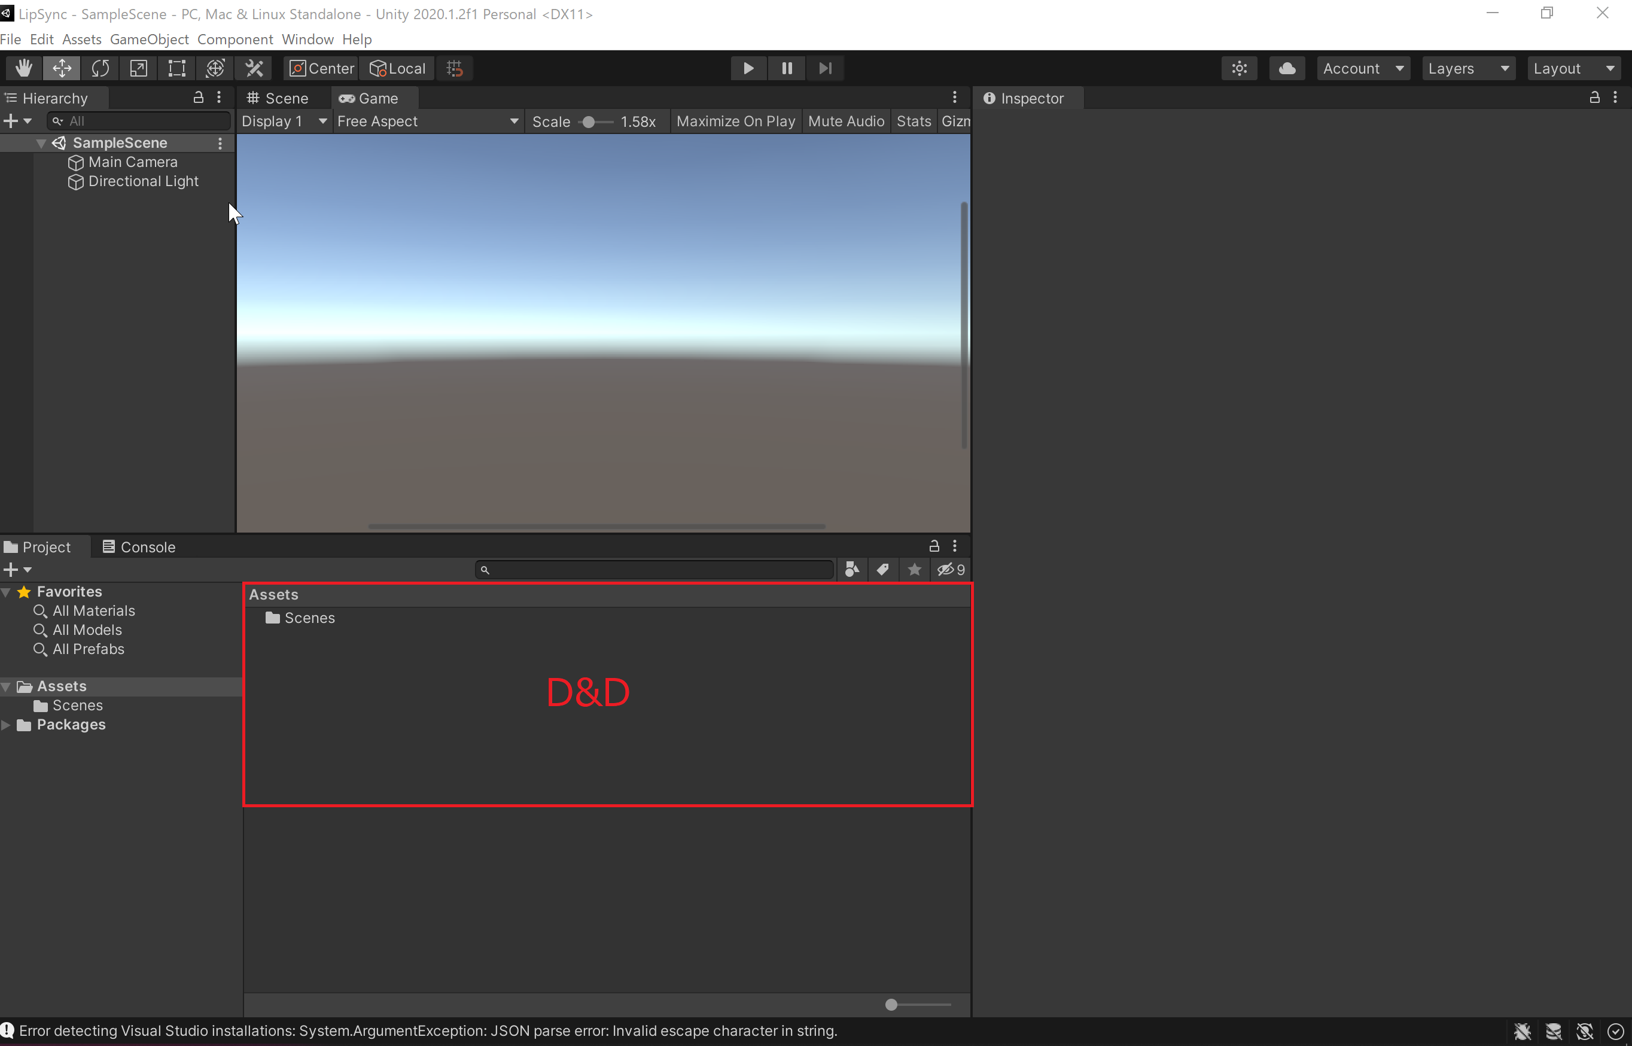Click the Play button
1632x1046 pixels.
pyautogui.click(x=748, y=68)
